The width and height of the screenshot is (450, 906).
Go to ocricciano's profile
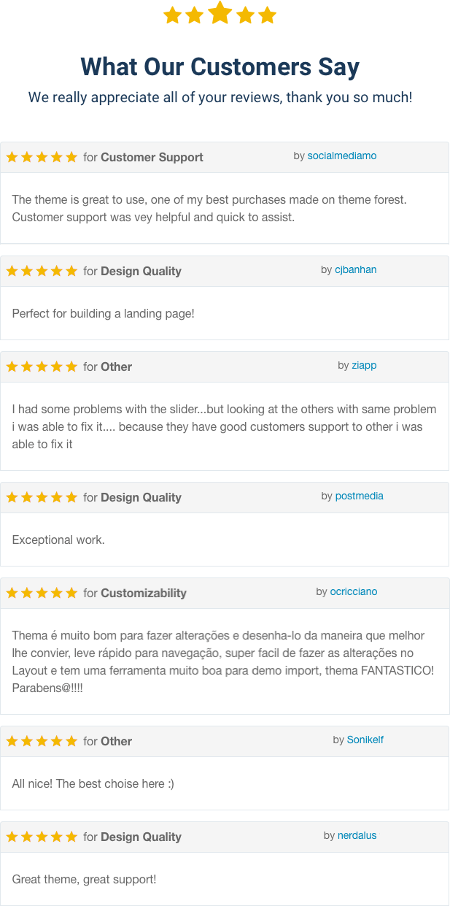[354, 591]
